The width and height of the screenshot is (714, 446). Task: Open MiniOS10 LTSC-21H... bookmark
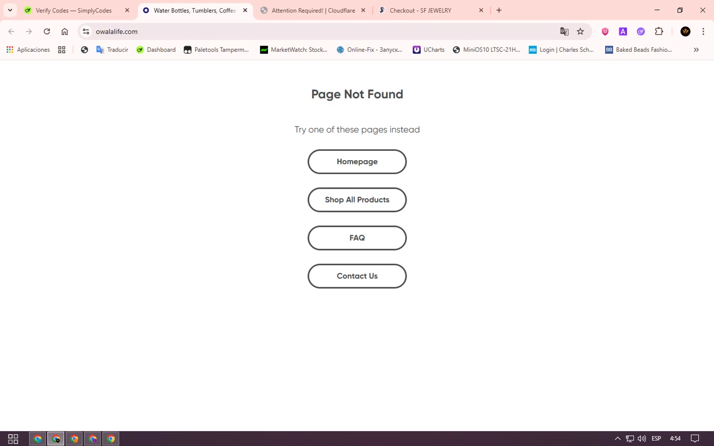486,49
